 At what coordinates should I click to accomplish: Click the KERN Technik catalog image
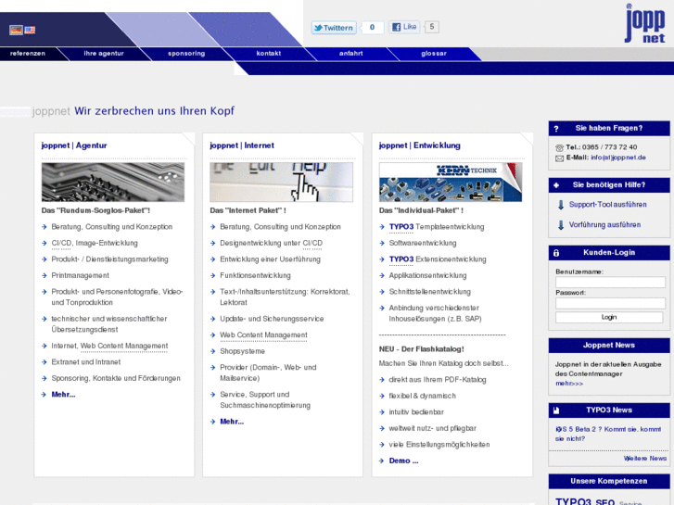click(451, 182)
